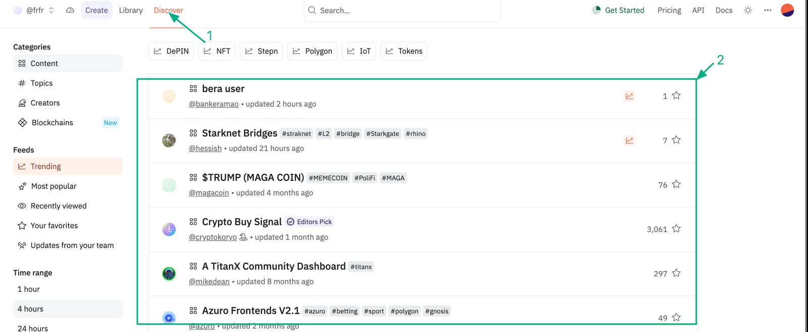The image size is (808, 332).
Task: Go to the Create tab
Action: pos(96,10)
